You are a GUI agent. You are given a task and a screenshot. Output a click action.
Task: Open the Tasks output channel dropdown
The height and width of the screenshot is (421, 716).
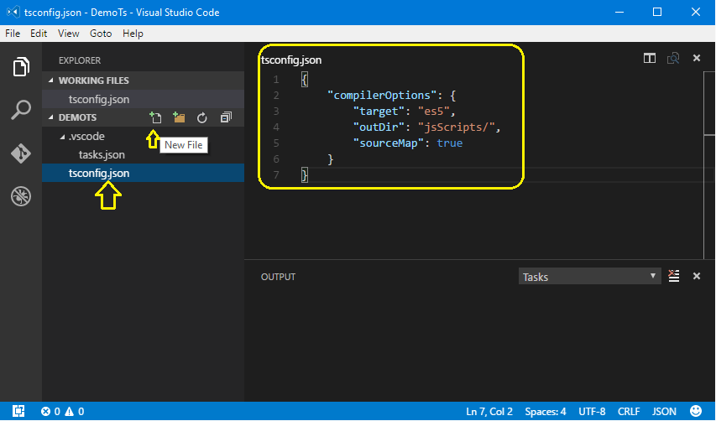click(589, 277)
